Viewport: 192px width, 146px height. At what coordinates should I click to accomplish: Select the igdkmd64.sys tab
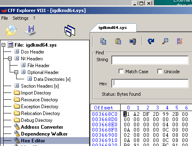[x=113, y=28]
